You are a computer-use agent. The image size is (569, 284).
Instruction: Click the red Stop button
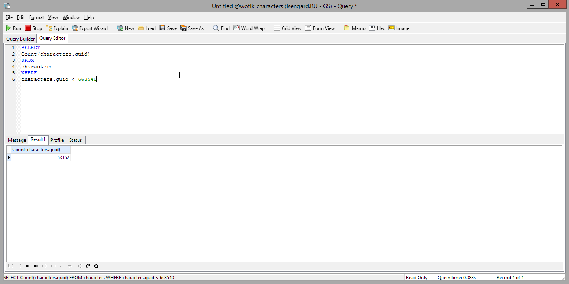[33, 28]
